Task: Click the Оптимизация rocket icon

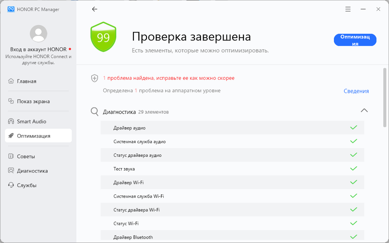Action: tap(11, 136)
